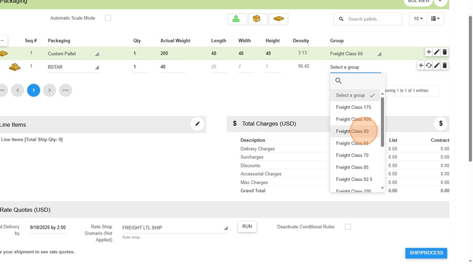Image resolution: width=473 pixels, height=264 pixels.
Task: Choose Freight Class 85 option
Action: [x=352, y=167]
